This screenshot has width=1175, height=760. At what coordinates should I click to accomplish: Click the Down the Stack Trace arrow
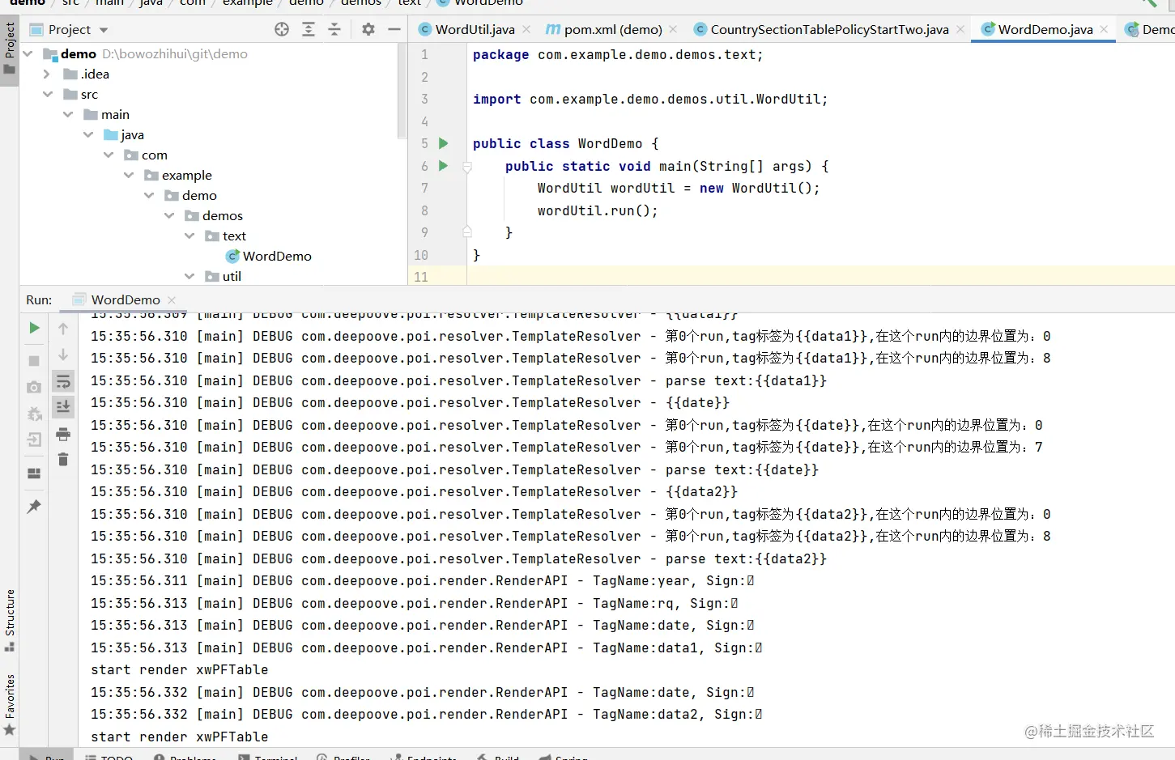[x=63, y=355]
